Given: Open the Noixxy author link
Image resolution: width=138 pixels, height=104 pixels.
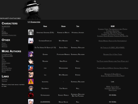Looking at the screenshot, I should [x=4, y=72].
